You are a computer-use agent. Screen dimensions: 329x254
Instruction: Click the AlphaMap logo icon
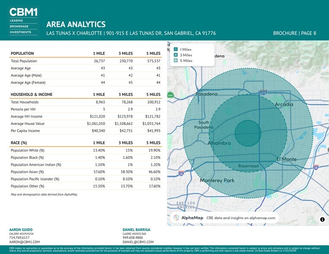click(x=176, y=218)
